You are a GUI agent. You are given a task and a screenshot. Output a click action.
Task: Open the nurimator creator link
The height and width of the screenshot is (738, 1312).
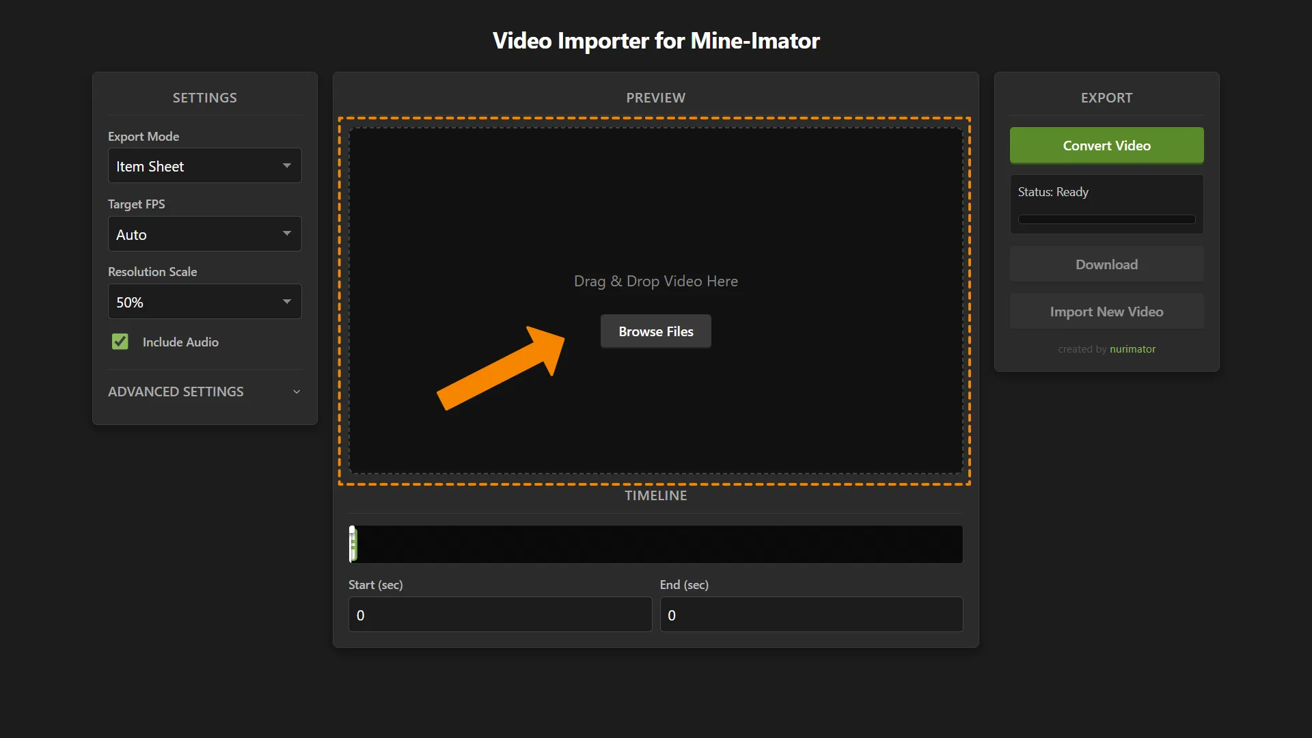click(1132, 349)
